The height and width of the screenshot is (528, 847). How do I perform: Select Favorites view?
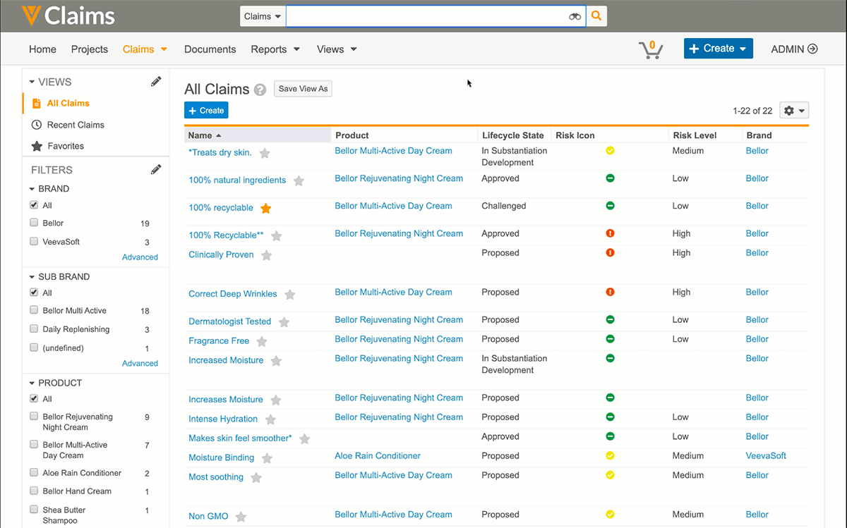click(66, 146)
